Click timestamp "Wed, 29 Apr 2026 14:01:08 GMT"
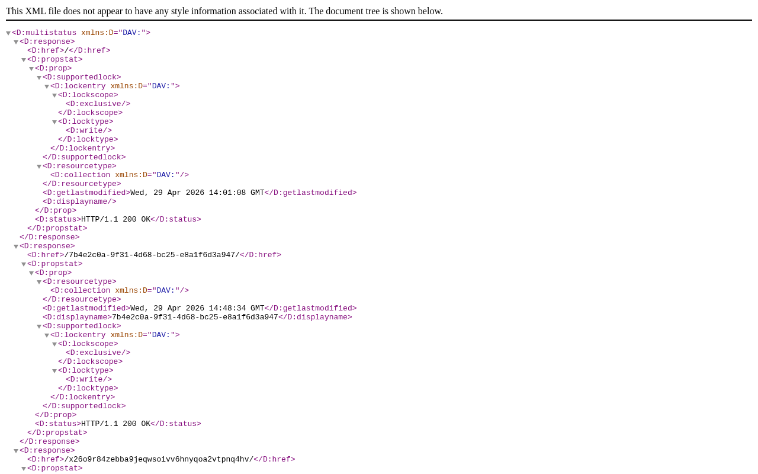 [197, 193]
